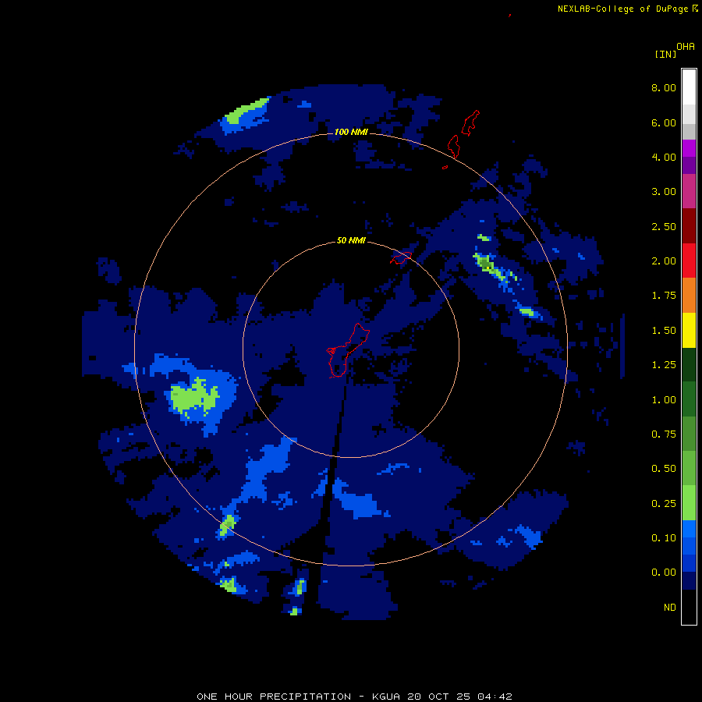Click the 3.00 legend value

click(x=664, y=192)
